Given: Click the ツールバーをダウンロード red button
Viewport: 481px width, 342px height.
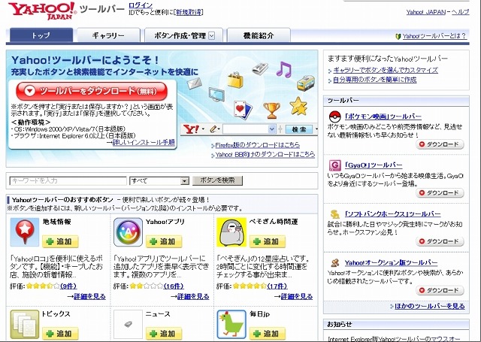Looking at the screenshot, I should (92, 91).
